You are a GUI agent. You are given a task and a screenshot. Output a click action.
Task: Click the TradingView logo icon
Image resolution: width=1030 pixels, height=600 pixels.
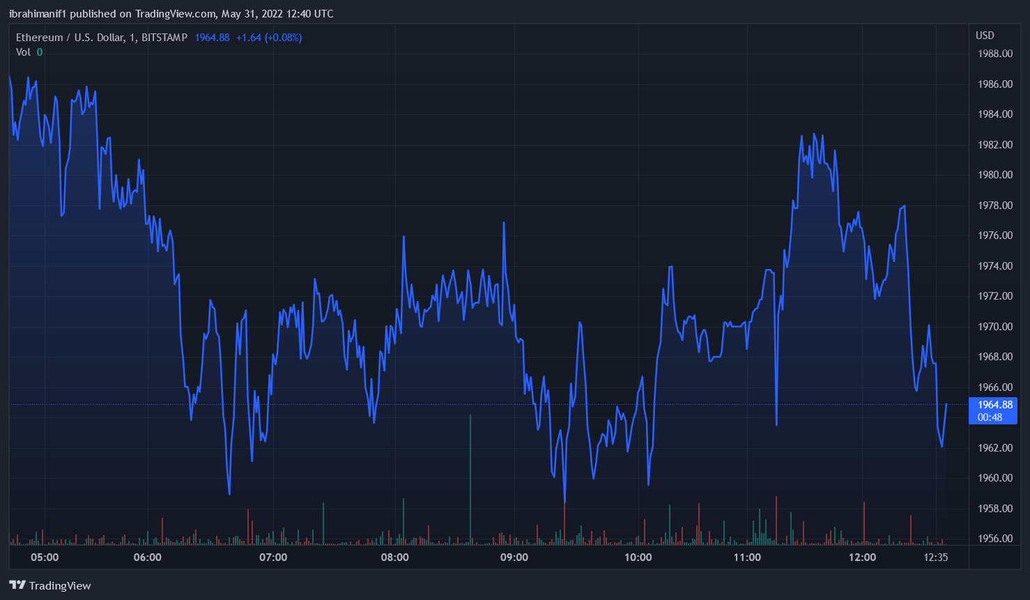pyautogui.click(x=17, y=585)
